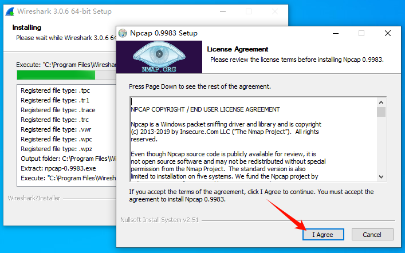Click the green installation progress bar
The height and width of the screenshot is (253, 405).
[56, 75]
